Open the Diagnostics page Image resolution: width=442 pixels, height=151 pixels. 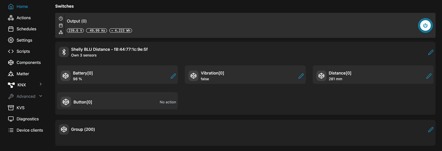coord(27,119)
